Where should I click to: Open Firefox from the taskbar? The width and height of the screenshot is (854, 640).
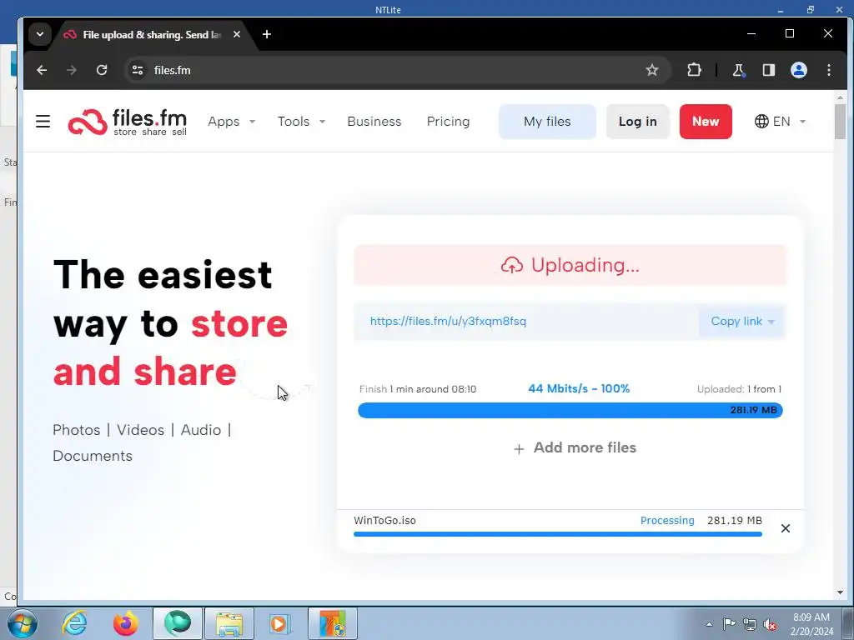125,623
